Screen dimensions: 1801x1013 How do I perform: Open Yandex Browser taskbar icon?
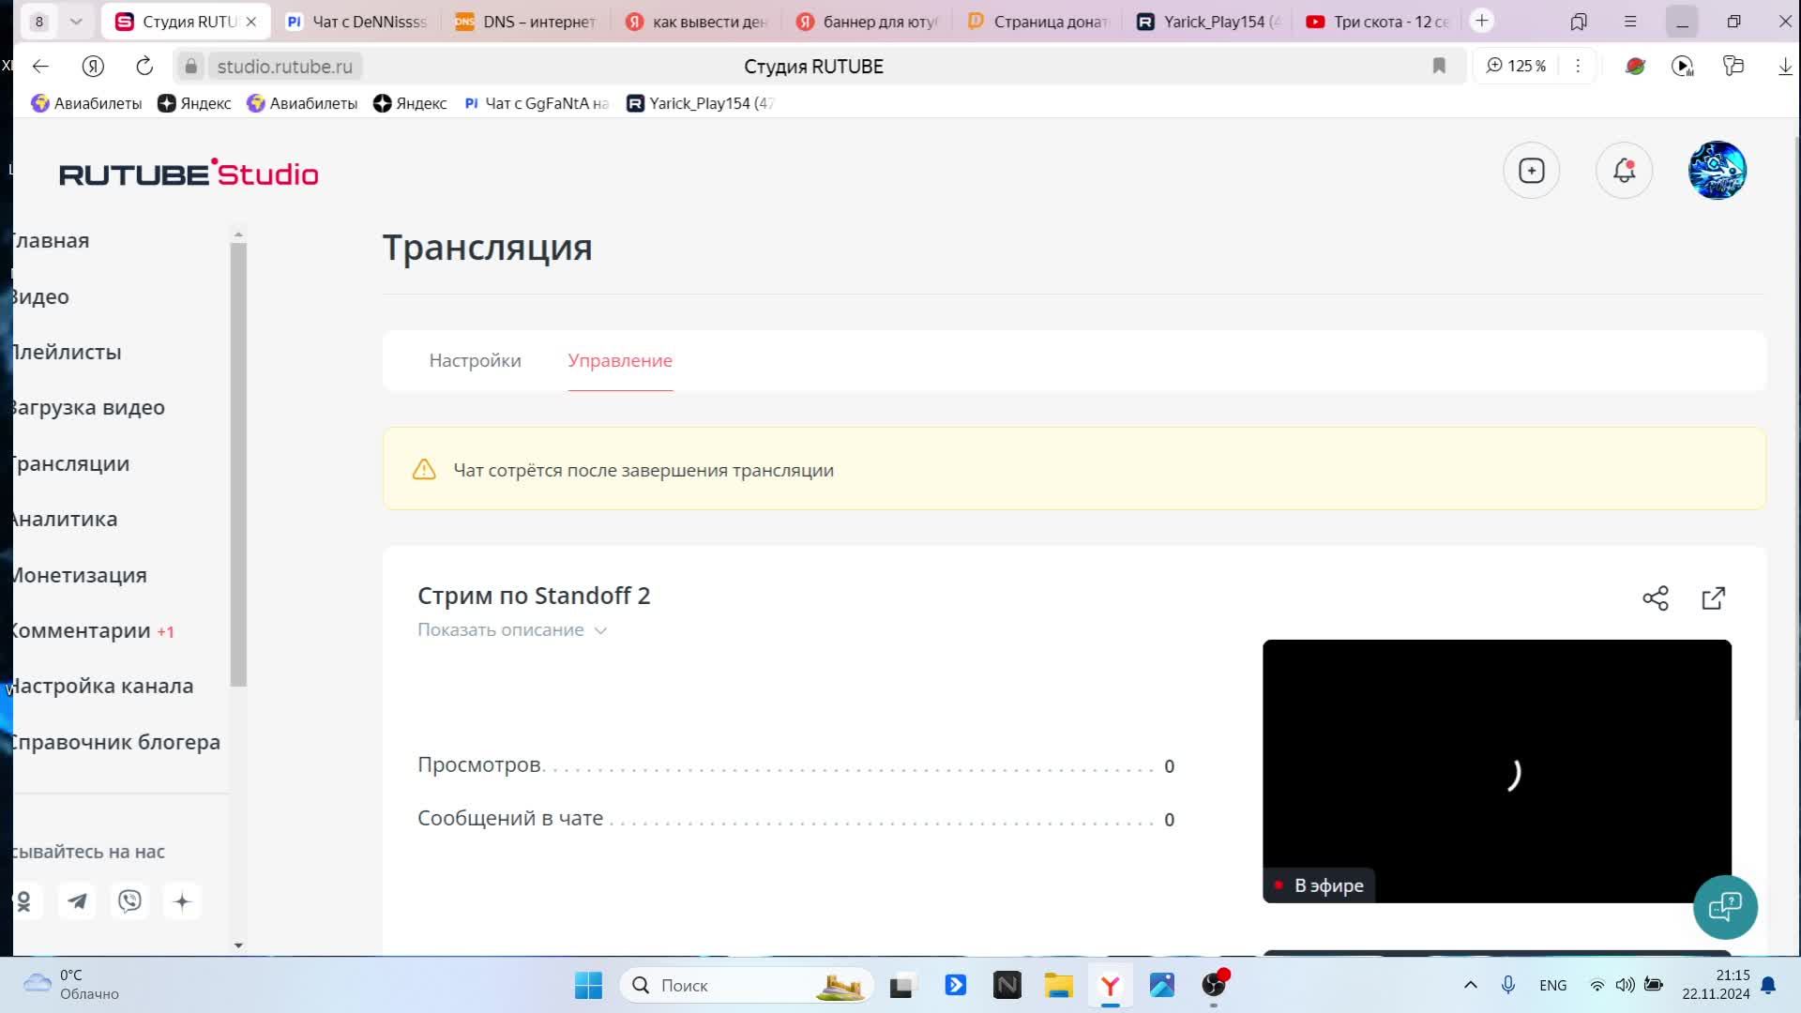pos(1111,985)
